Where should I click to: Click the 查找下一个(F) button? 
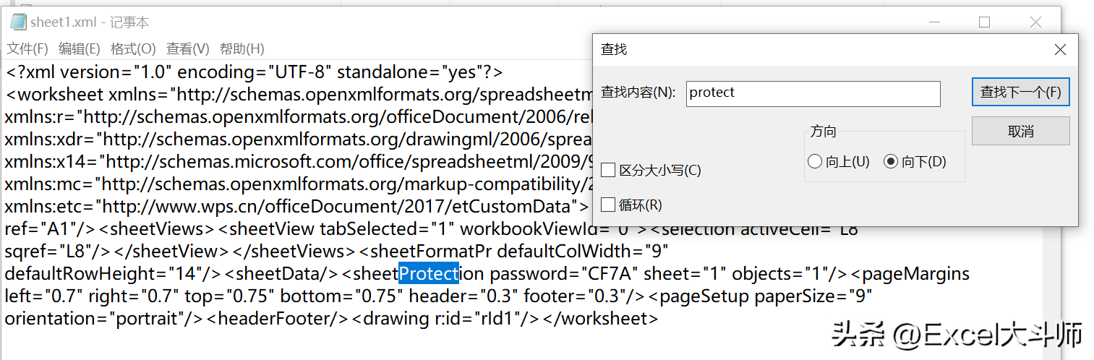tap(1020, 93)
